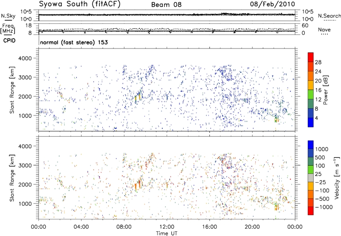Click 'normal (fast stereo) 153' text
The height and width of the screenshot is (236, 341).
[74, 42]
